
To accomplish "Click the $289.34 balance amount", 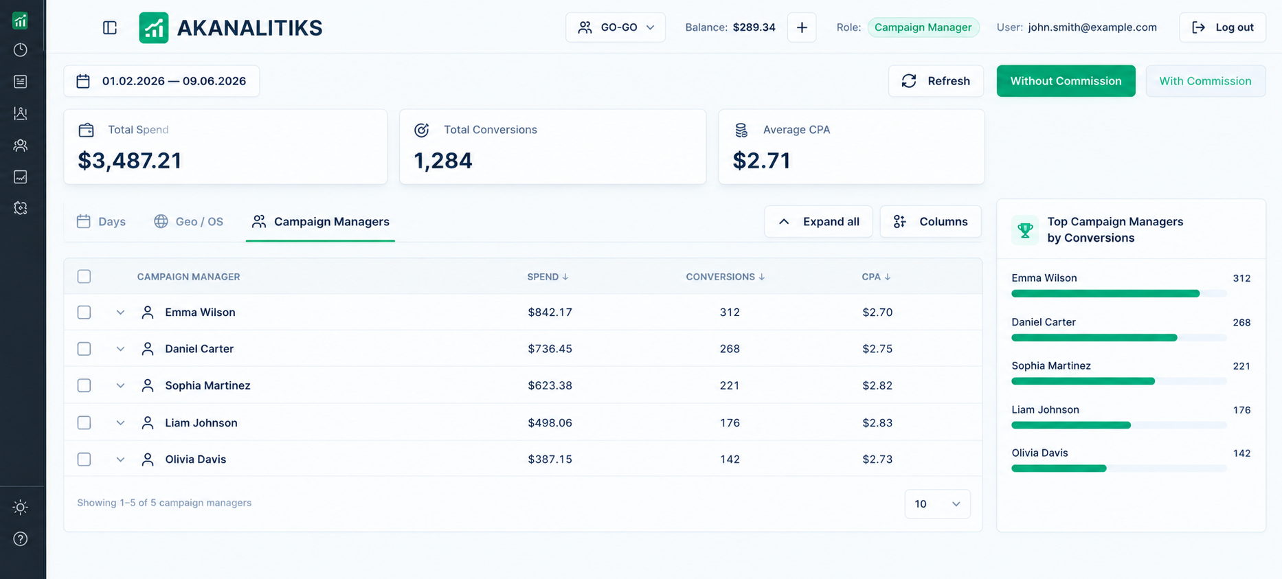I will click(x=754, y=27).
